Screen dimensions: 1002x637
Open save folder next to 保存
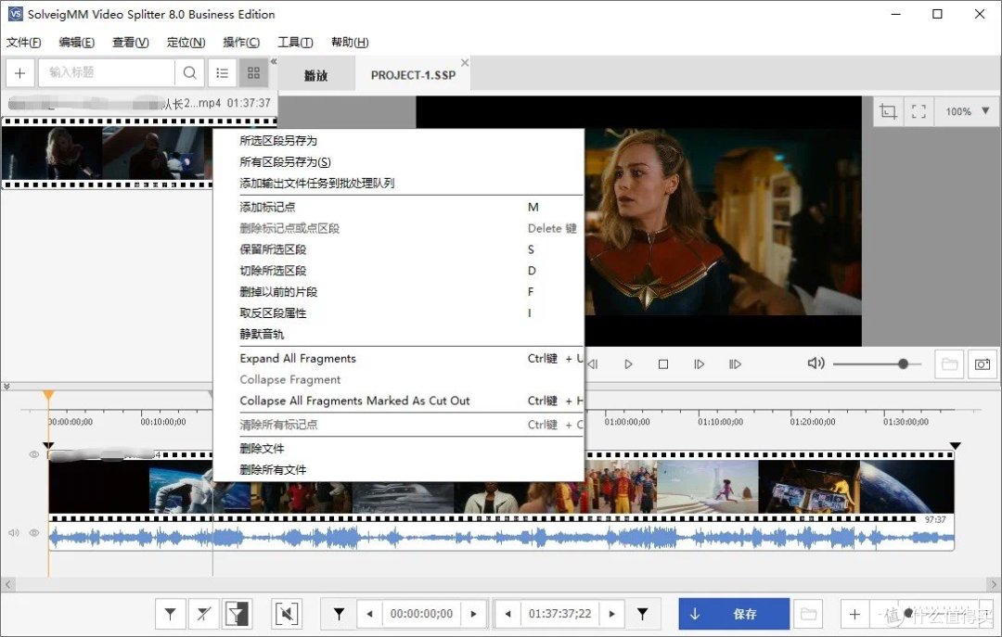pyautogui.click(x=808, y=614)
